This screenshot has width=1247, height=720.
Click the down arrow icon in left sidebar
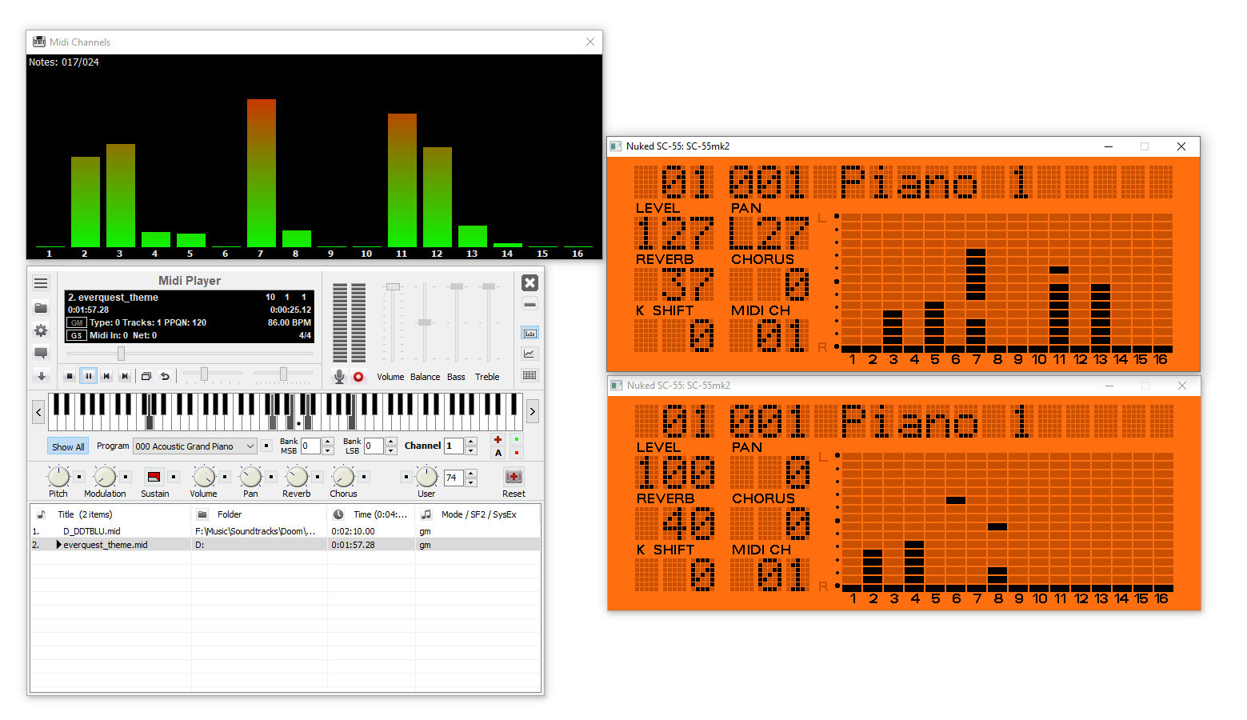[41, 376]
